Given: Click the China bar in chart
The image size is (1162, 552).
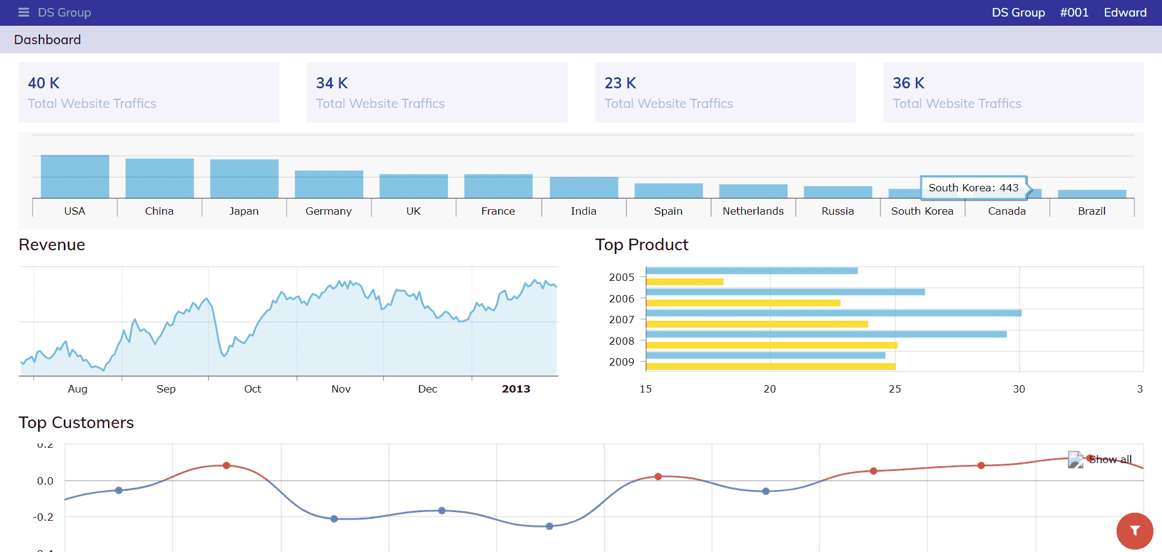Looking at the screenshot, I should click(160, 178).
